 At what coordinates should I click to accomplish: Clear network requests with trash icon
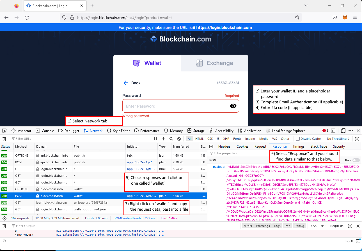pyautogui.click(x=4, y=139)
